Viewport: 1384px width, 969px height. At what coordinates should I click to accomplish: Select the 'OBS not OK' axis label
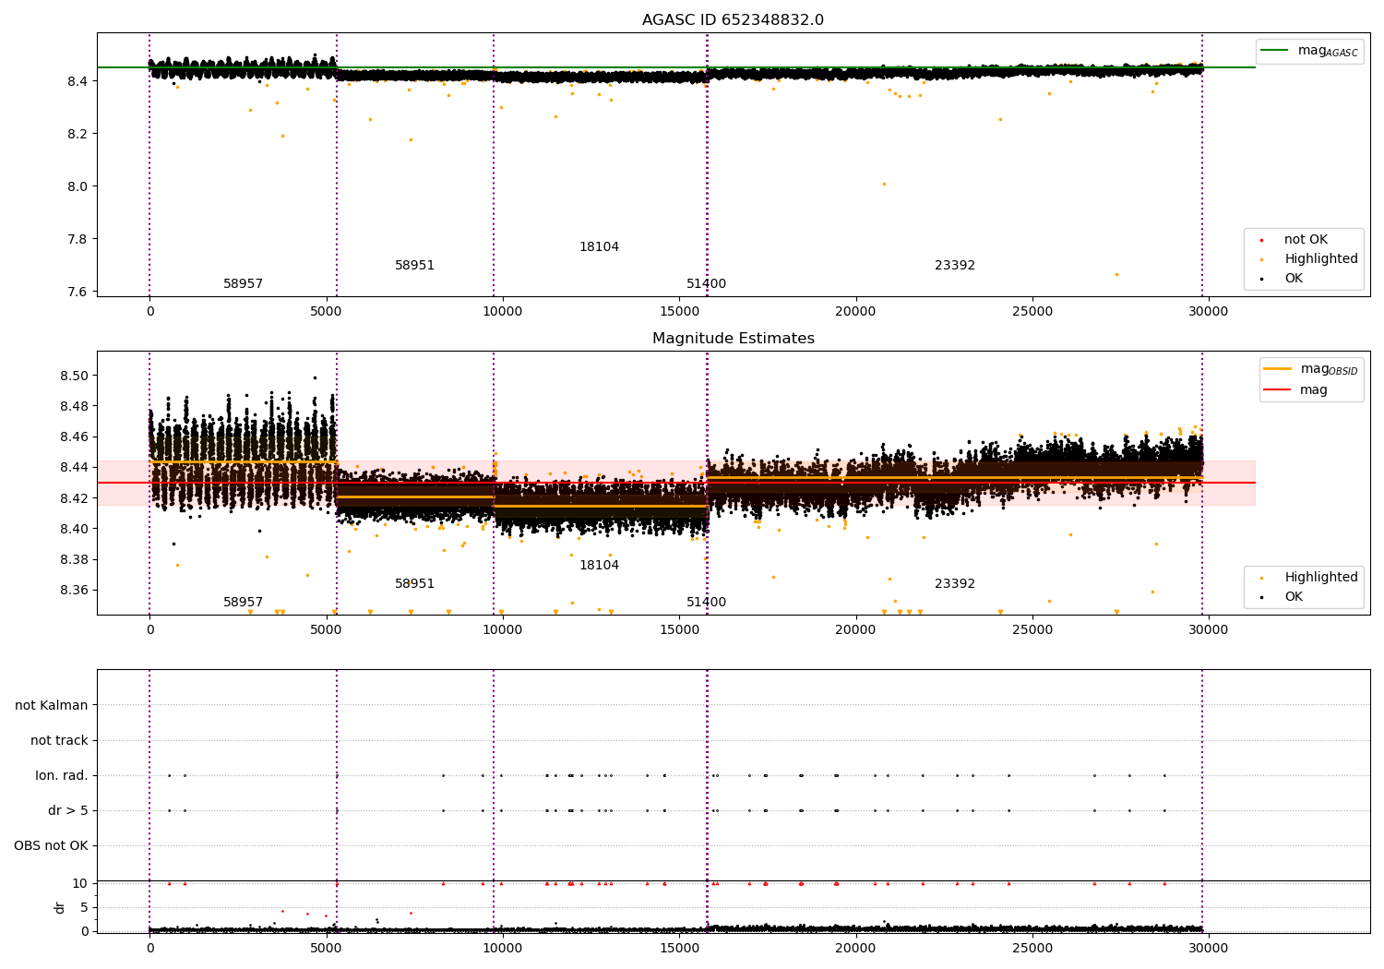51,845
